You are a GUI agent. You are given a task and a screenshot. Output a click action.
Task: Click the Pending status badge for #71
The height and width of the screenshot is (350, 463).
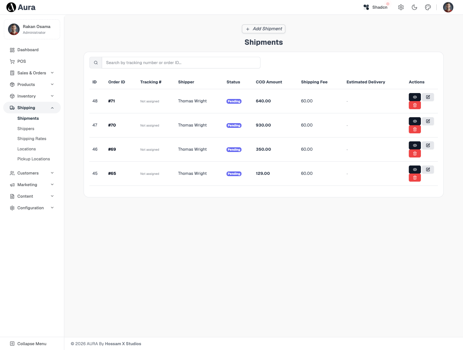(234, 101)
